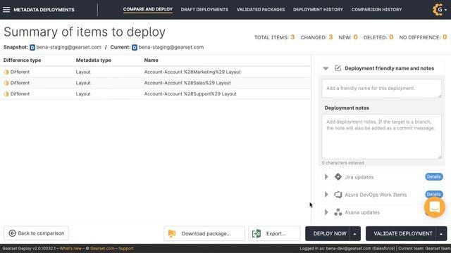Open the Gearset.com footer link
Screen dimensions: 451x253
[x=102, y=248]
